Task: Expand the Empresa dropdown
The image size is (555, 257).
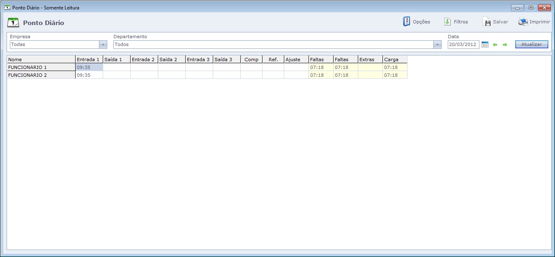Action: click(103, 45)
